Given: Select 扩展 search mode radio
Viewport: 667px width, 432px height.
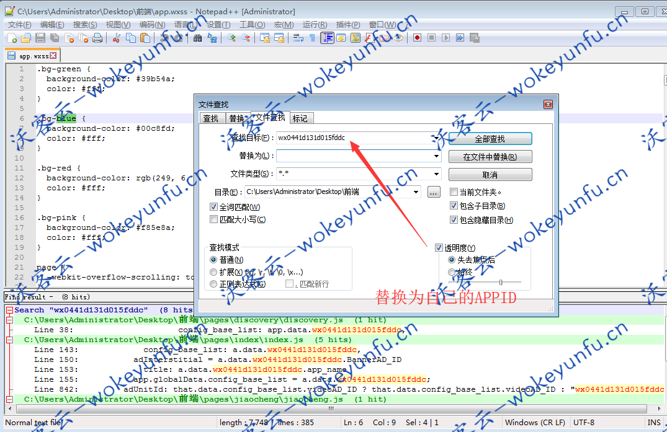Looking at the screenshot, I should 213,272.
